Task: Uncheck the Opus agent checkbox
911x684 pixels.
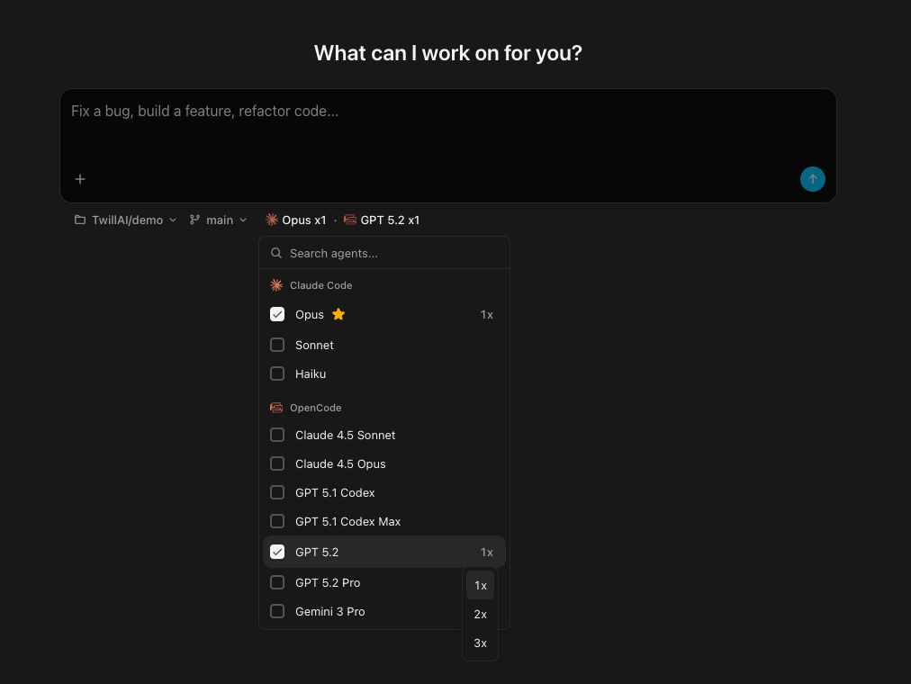Action: tap(277, 314)
